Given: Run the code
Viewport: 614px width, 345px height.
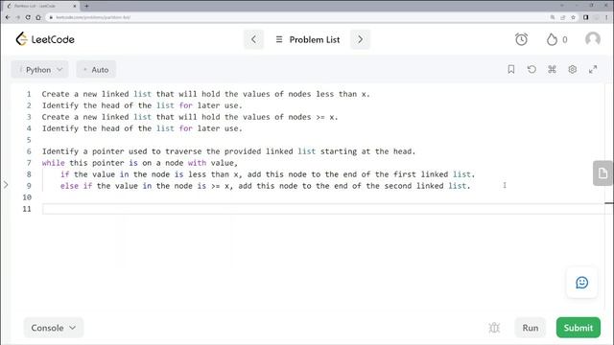Looking at the screenshot, I should pos(531,328).
